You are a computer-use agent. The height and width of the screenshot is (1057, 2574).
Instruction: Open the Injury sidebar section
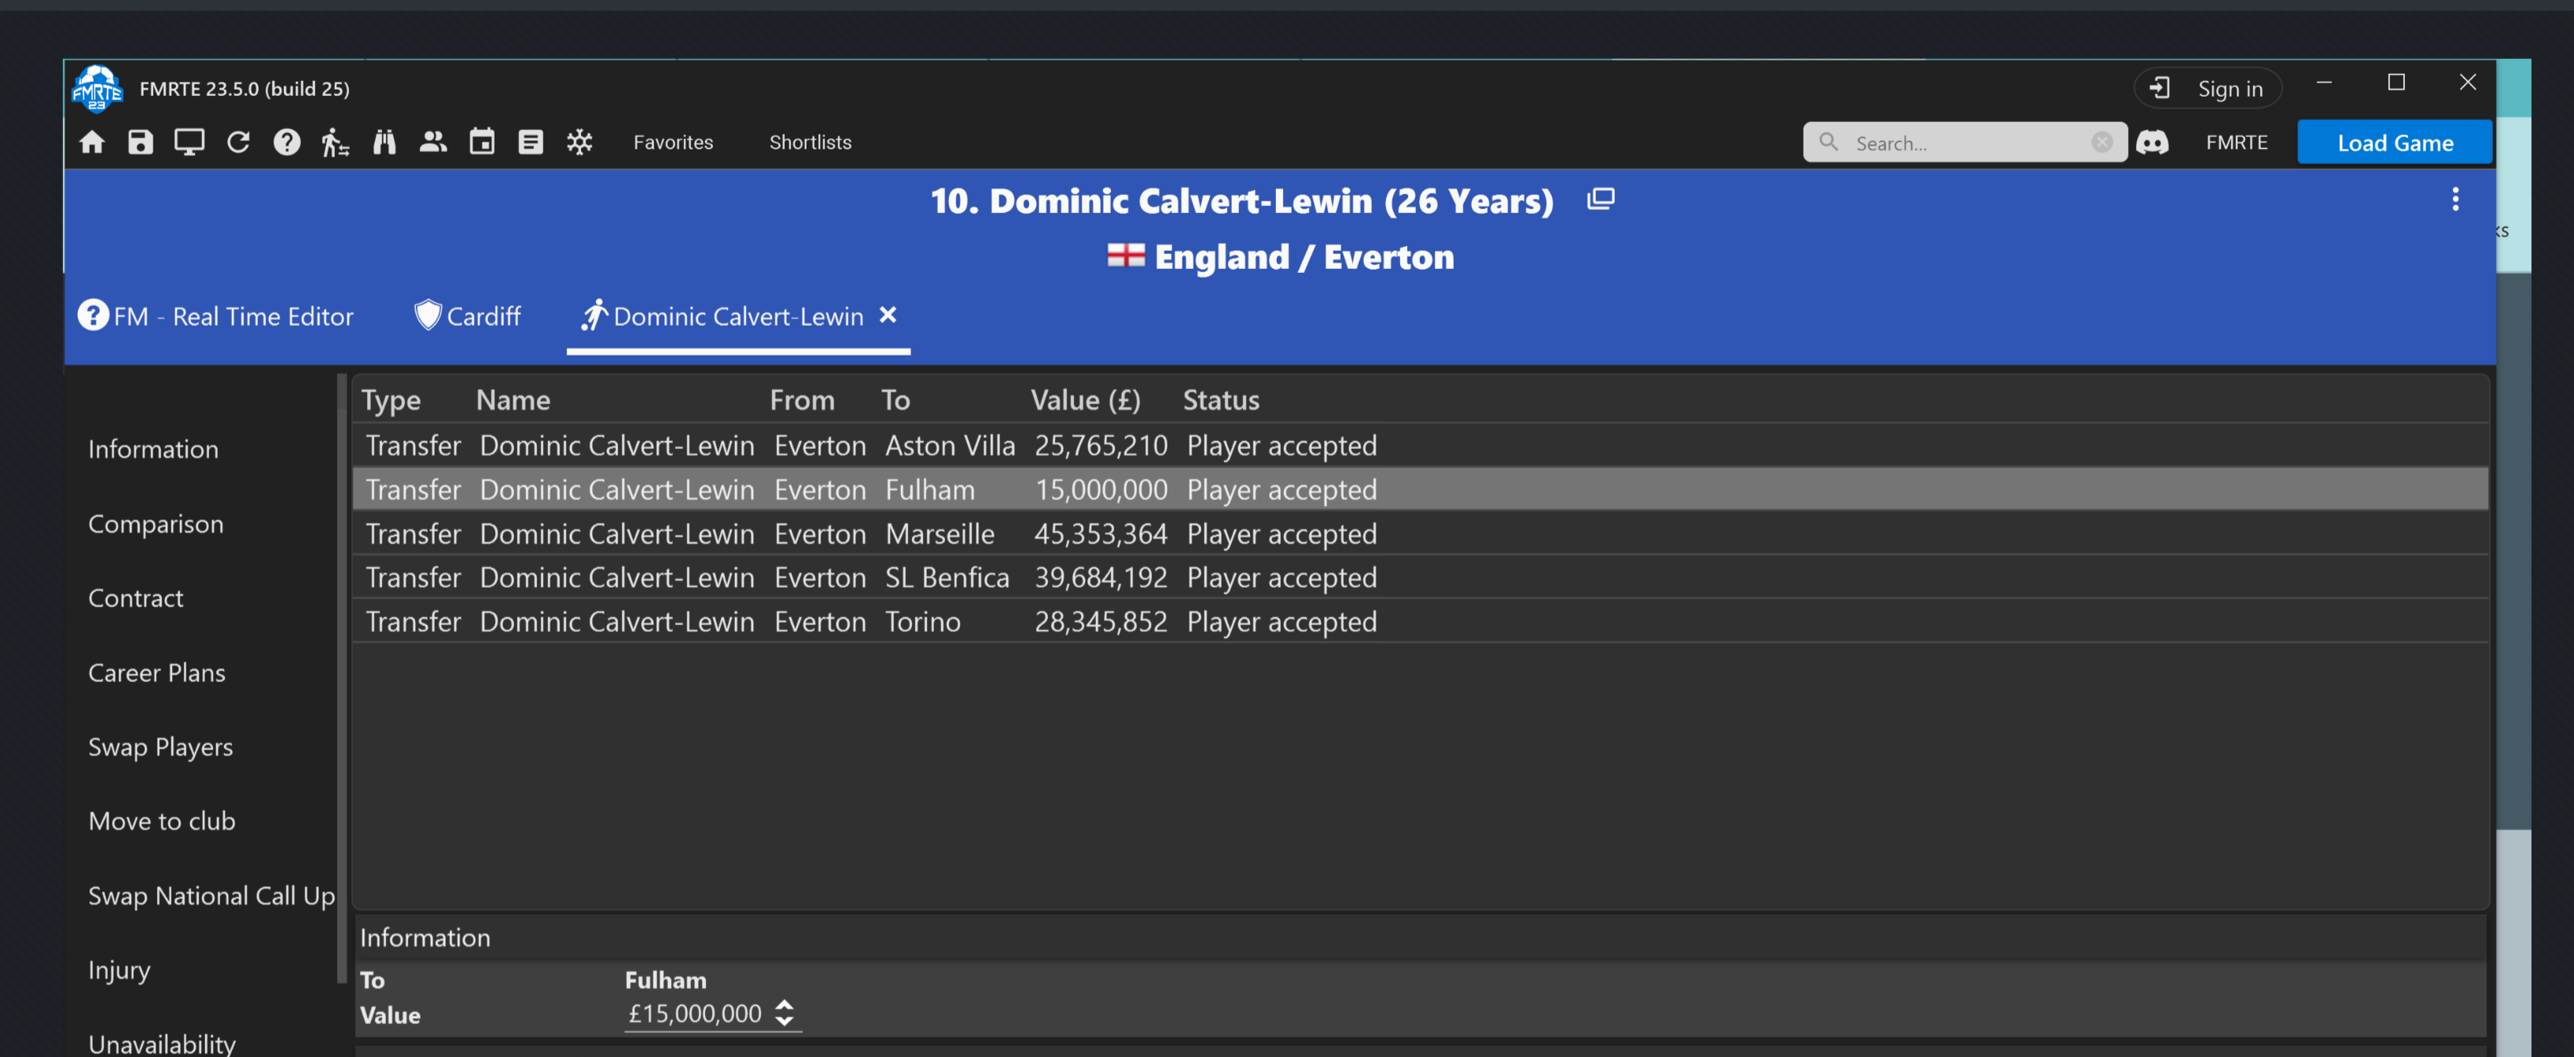(119, 970)
